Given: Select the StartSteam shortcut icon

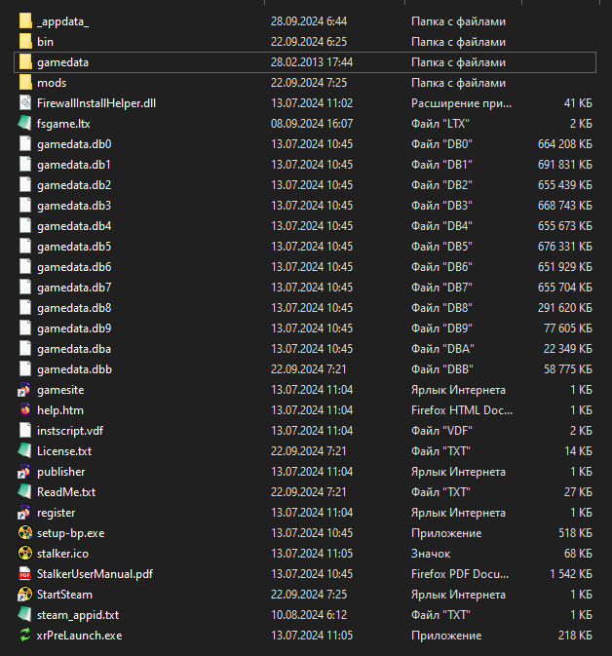Looking at the screenshot, I should coord(24,595).
